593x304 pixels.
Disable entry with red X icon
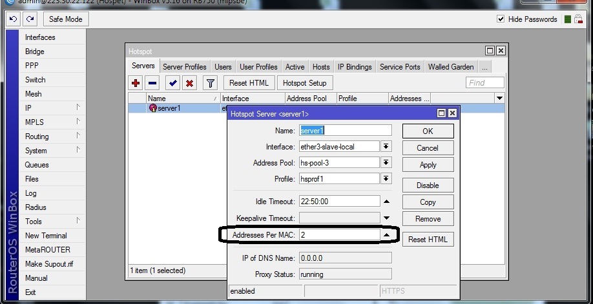tap(189, 83)
